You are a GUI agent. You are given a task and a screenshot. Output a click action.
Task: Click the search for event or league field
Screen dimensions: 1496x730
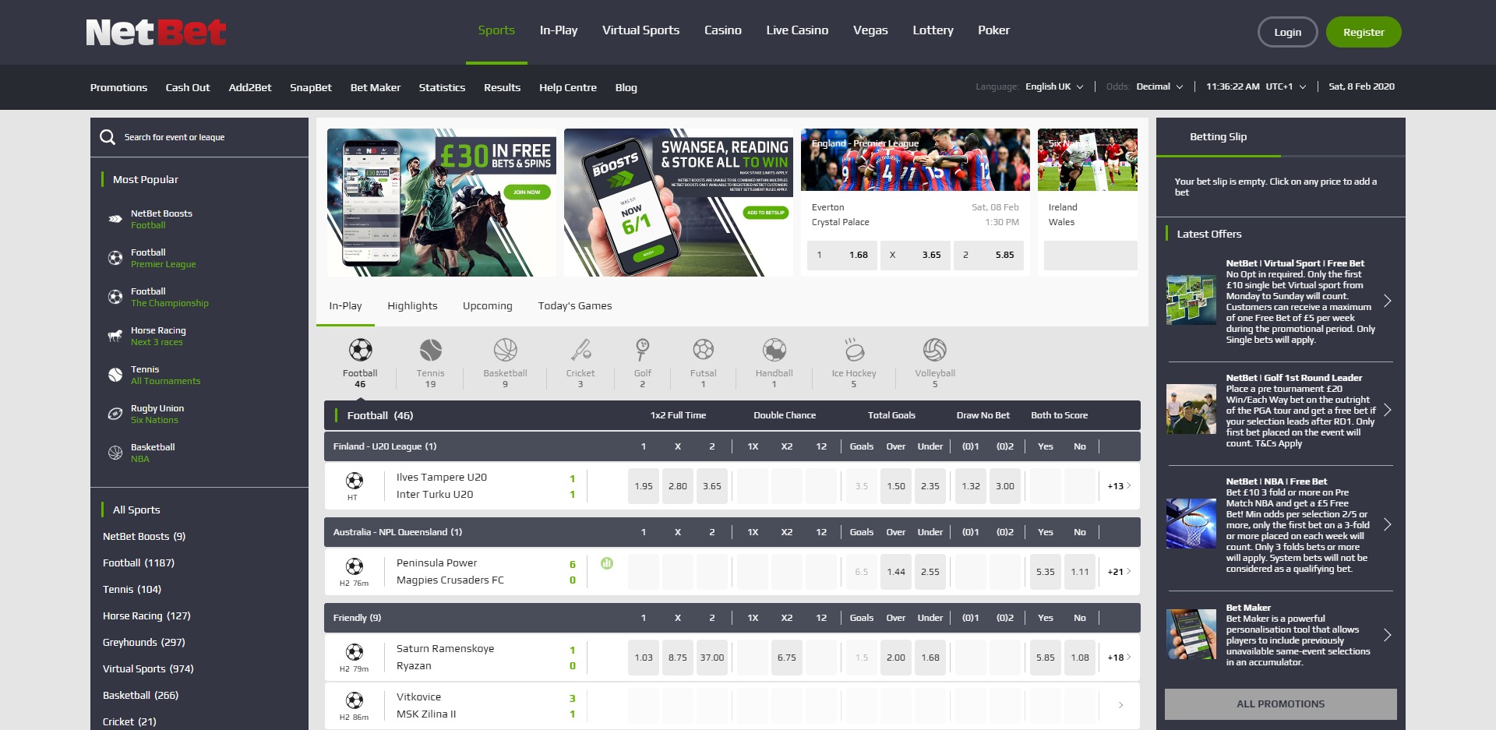click(199, 137)
